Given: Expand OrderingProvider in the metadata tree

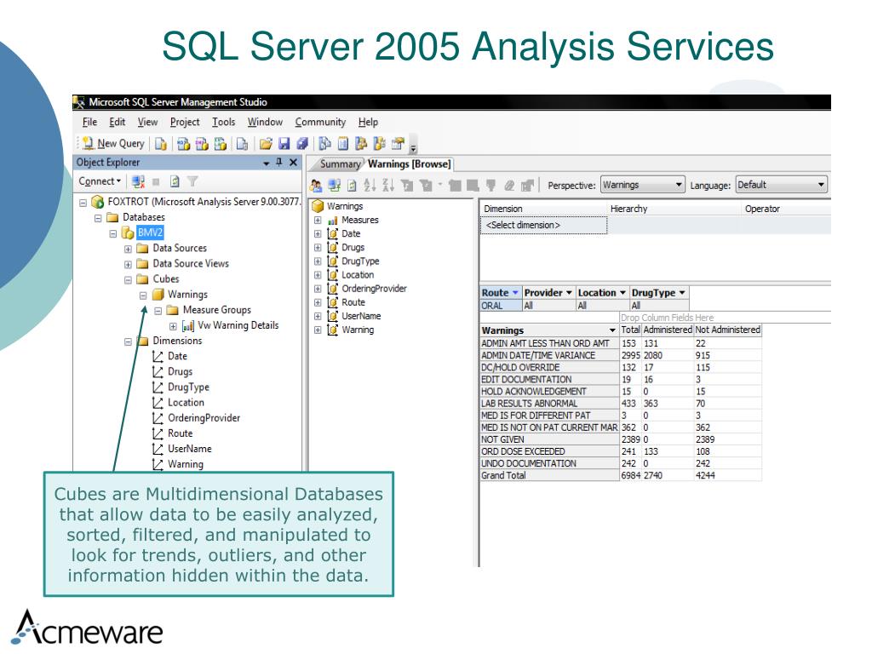Looking at the screenshot, I should [x=318, y=290].
